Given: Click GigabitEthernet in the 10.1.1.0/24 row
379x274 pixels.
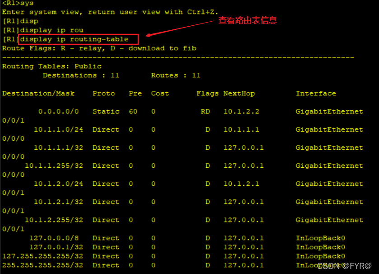Looking at the screenshot, I should point(329,130).
